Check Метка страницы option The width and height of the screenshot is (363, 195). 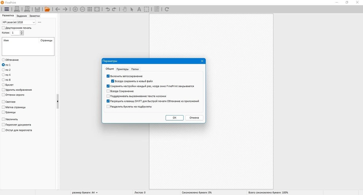coord(3,107)
